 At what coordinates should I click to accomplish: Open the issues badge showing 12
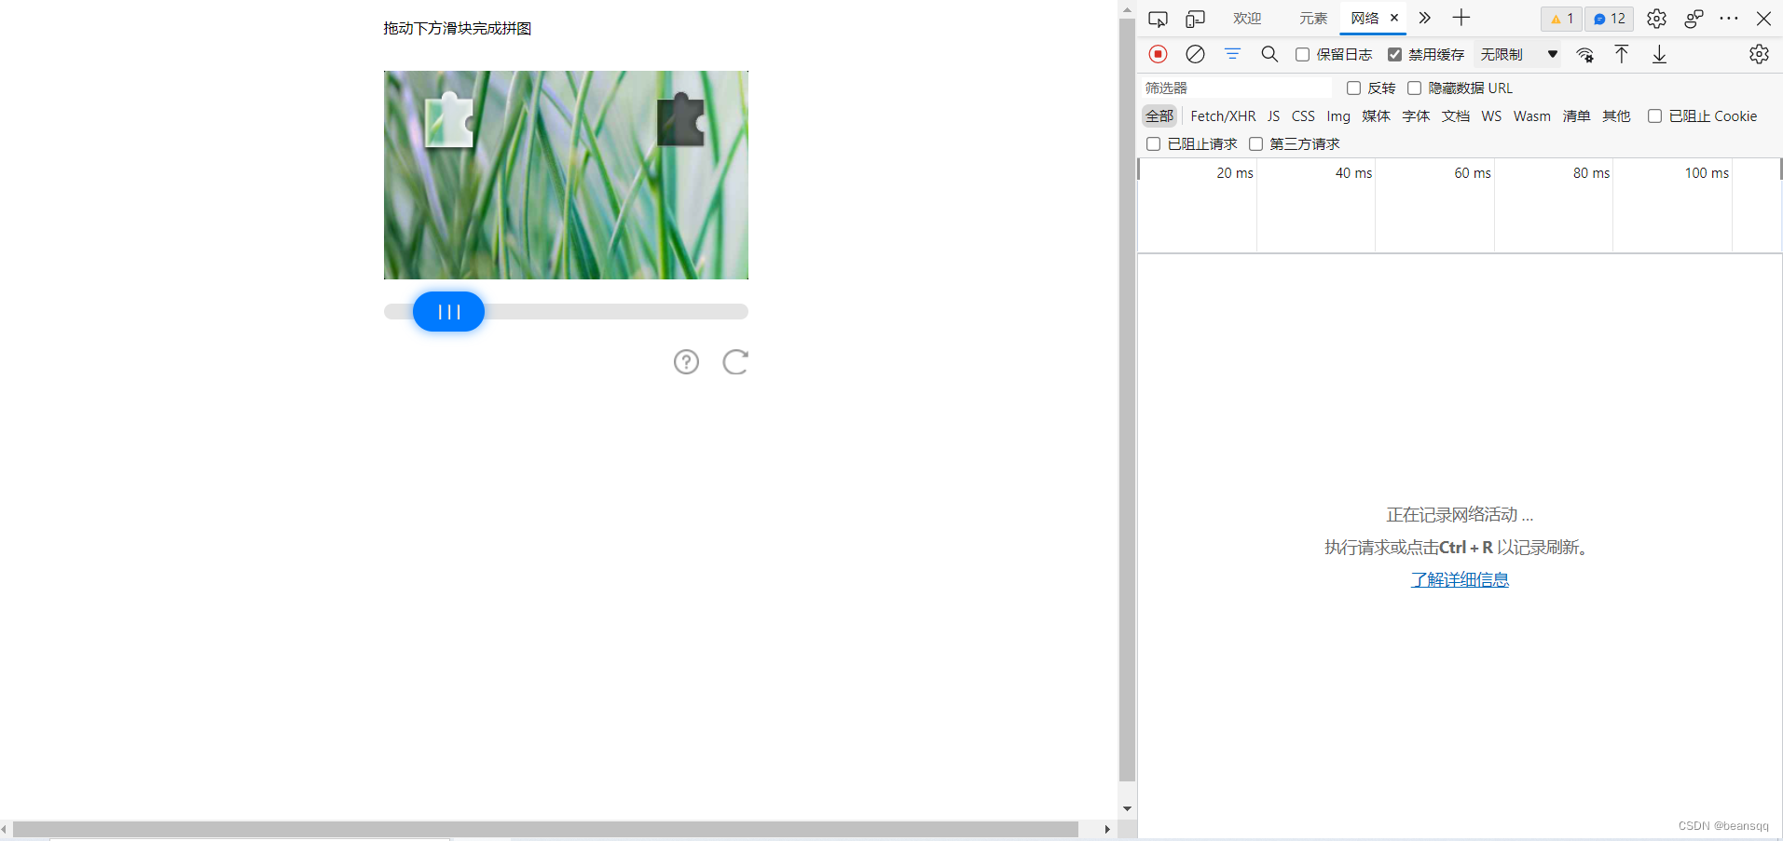coord(1610,19)
